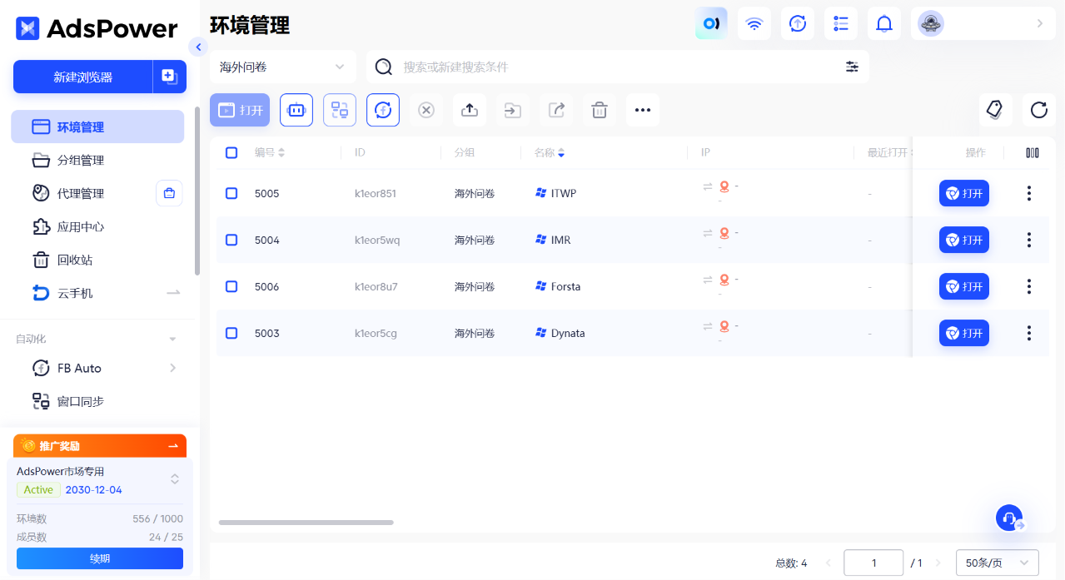Sort by 名称 column
Image resolution: width=1065 pixels, height=580 pixels.
pyautogui.click(x=561, y=153)
